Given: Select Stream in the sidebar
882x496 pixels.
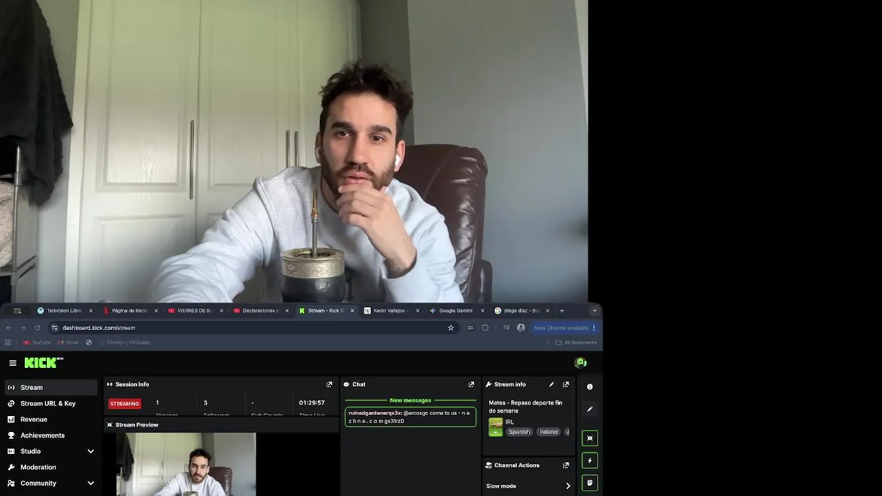Looking at the screenshot, I should 50,387.
